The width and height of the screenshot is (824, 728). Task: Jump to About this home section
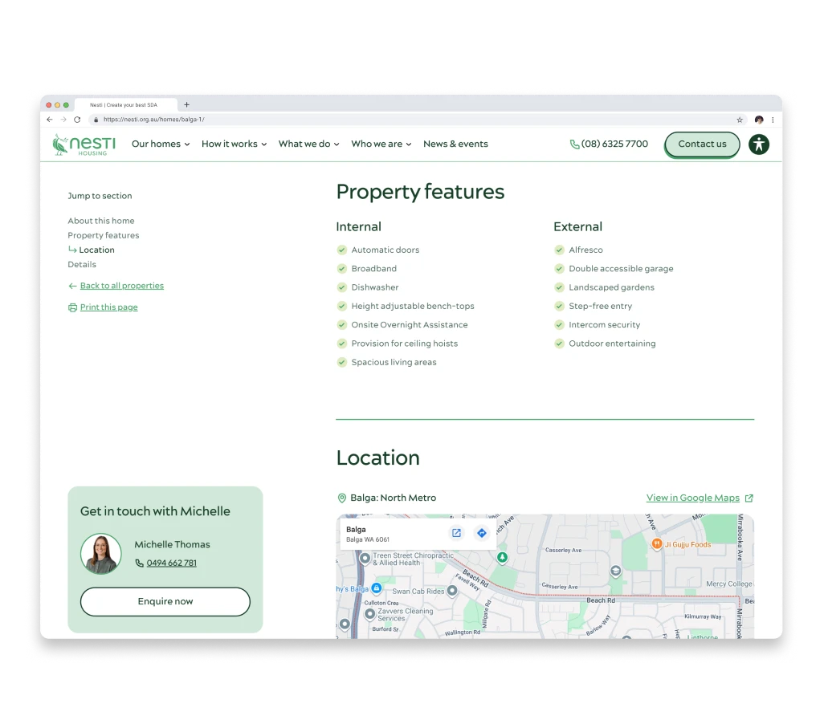coord(101,221)
